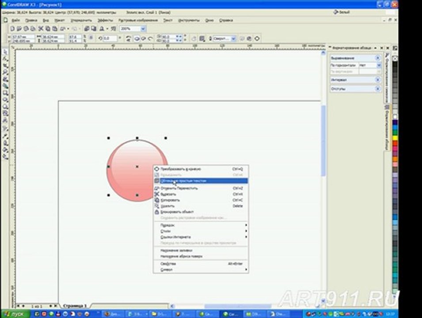This screenshot has height=318, width=422.
Task: Click the highlighted context menu entry
Action: pos(201,181)
